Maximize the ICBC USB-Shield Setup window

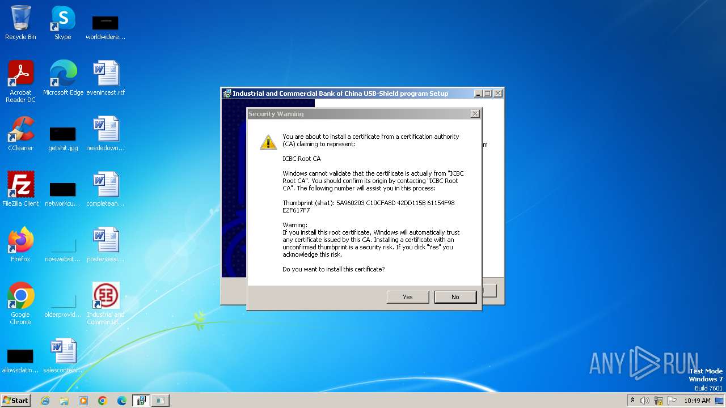click(487, 93)
